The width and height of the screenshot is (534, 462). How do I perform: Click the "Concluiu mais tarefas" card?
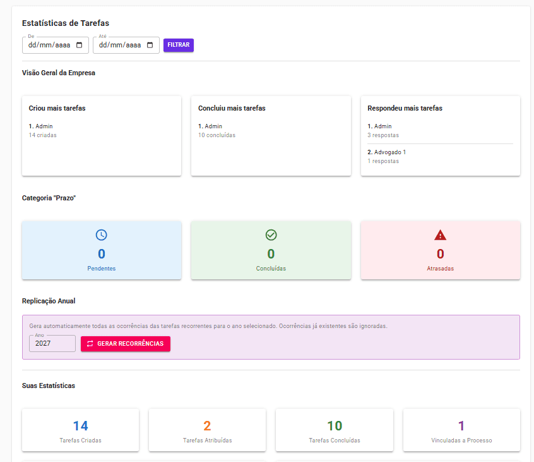tap(271, 136)
